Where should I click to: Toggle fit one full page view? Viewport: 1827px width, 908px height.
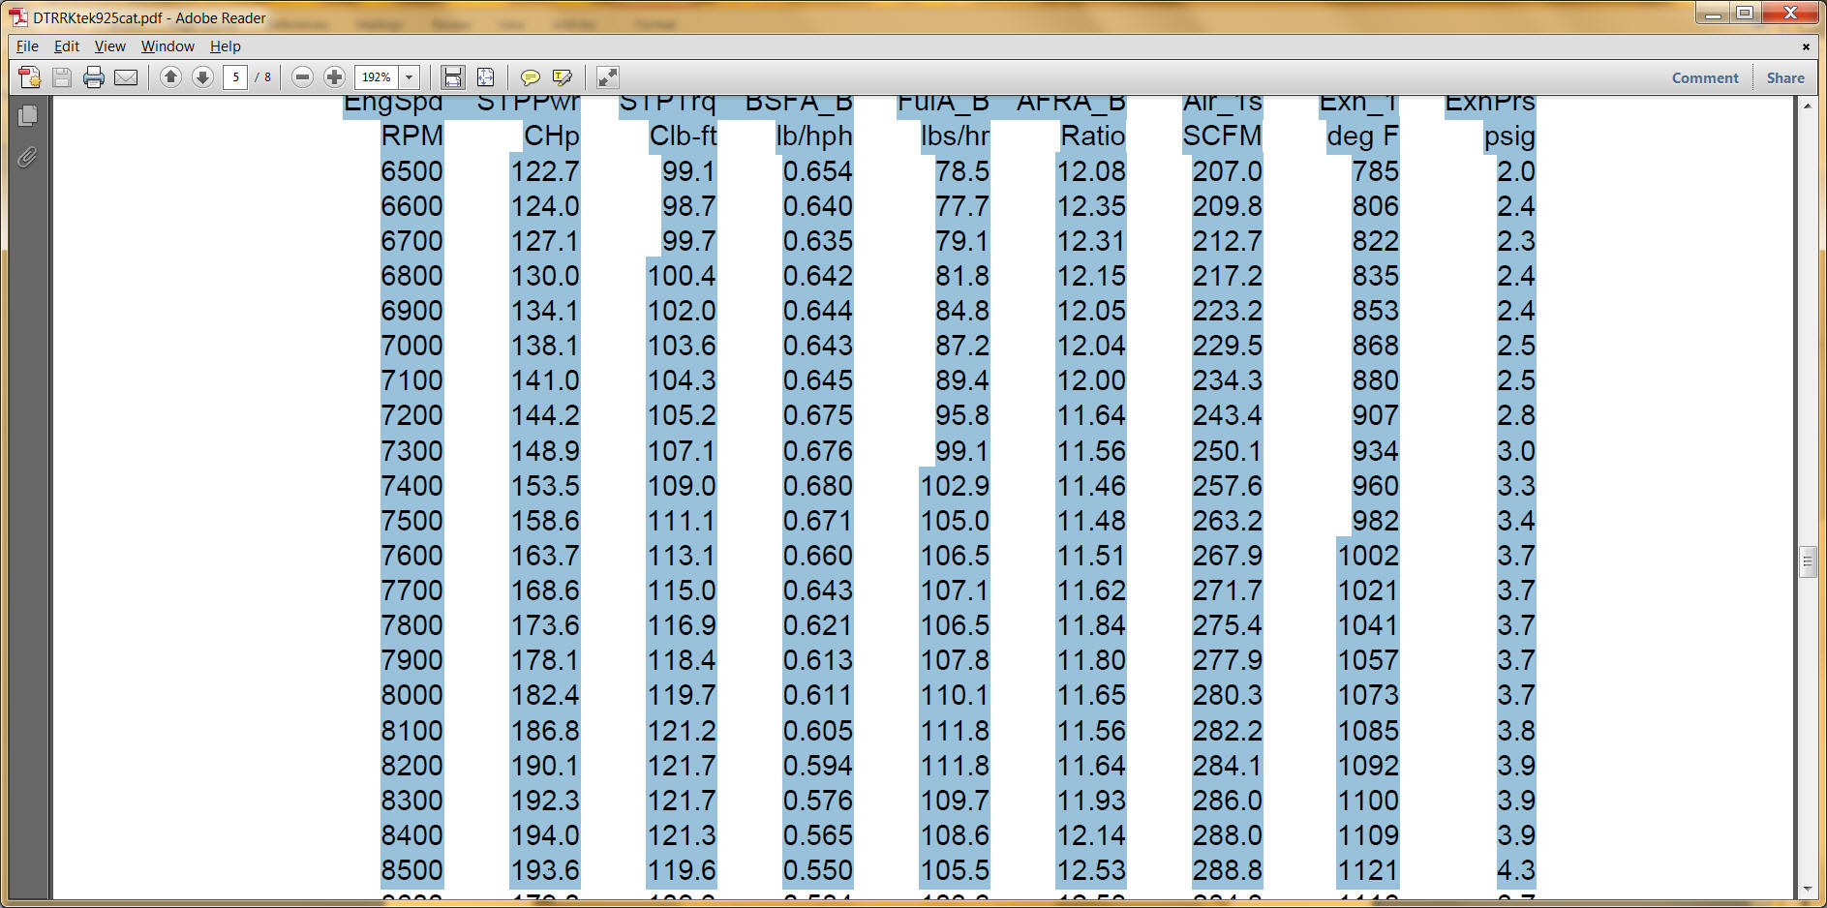tap(485, 77)
